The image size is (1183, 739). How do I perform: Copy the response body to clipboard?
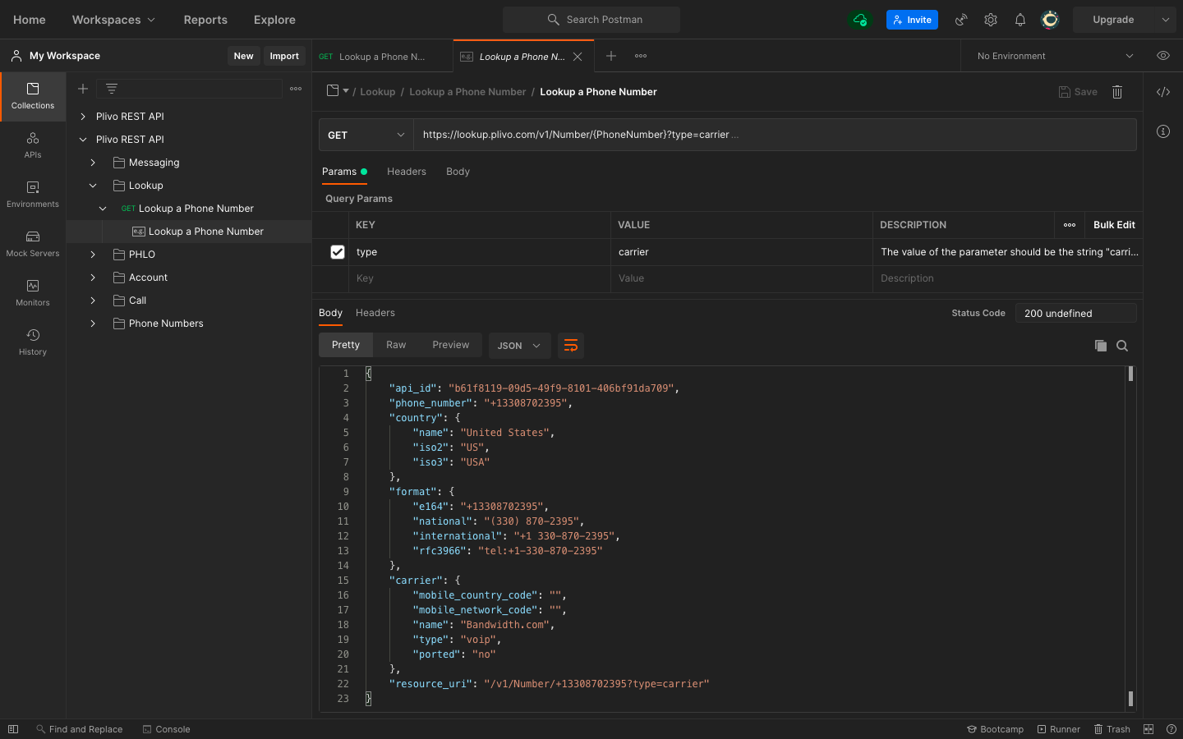point(1100,346)
